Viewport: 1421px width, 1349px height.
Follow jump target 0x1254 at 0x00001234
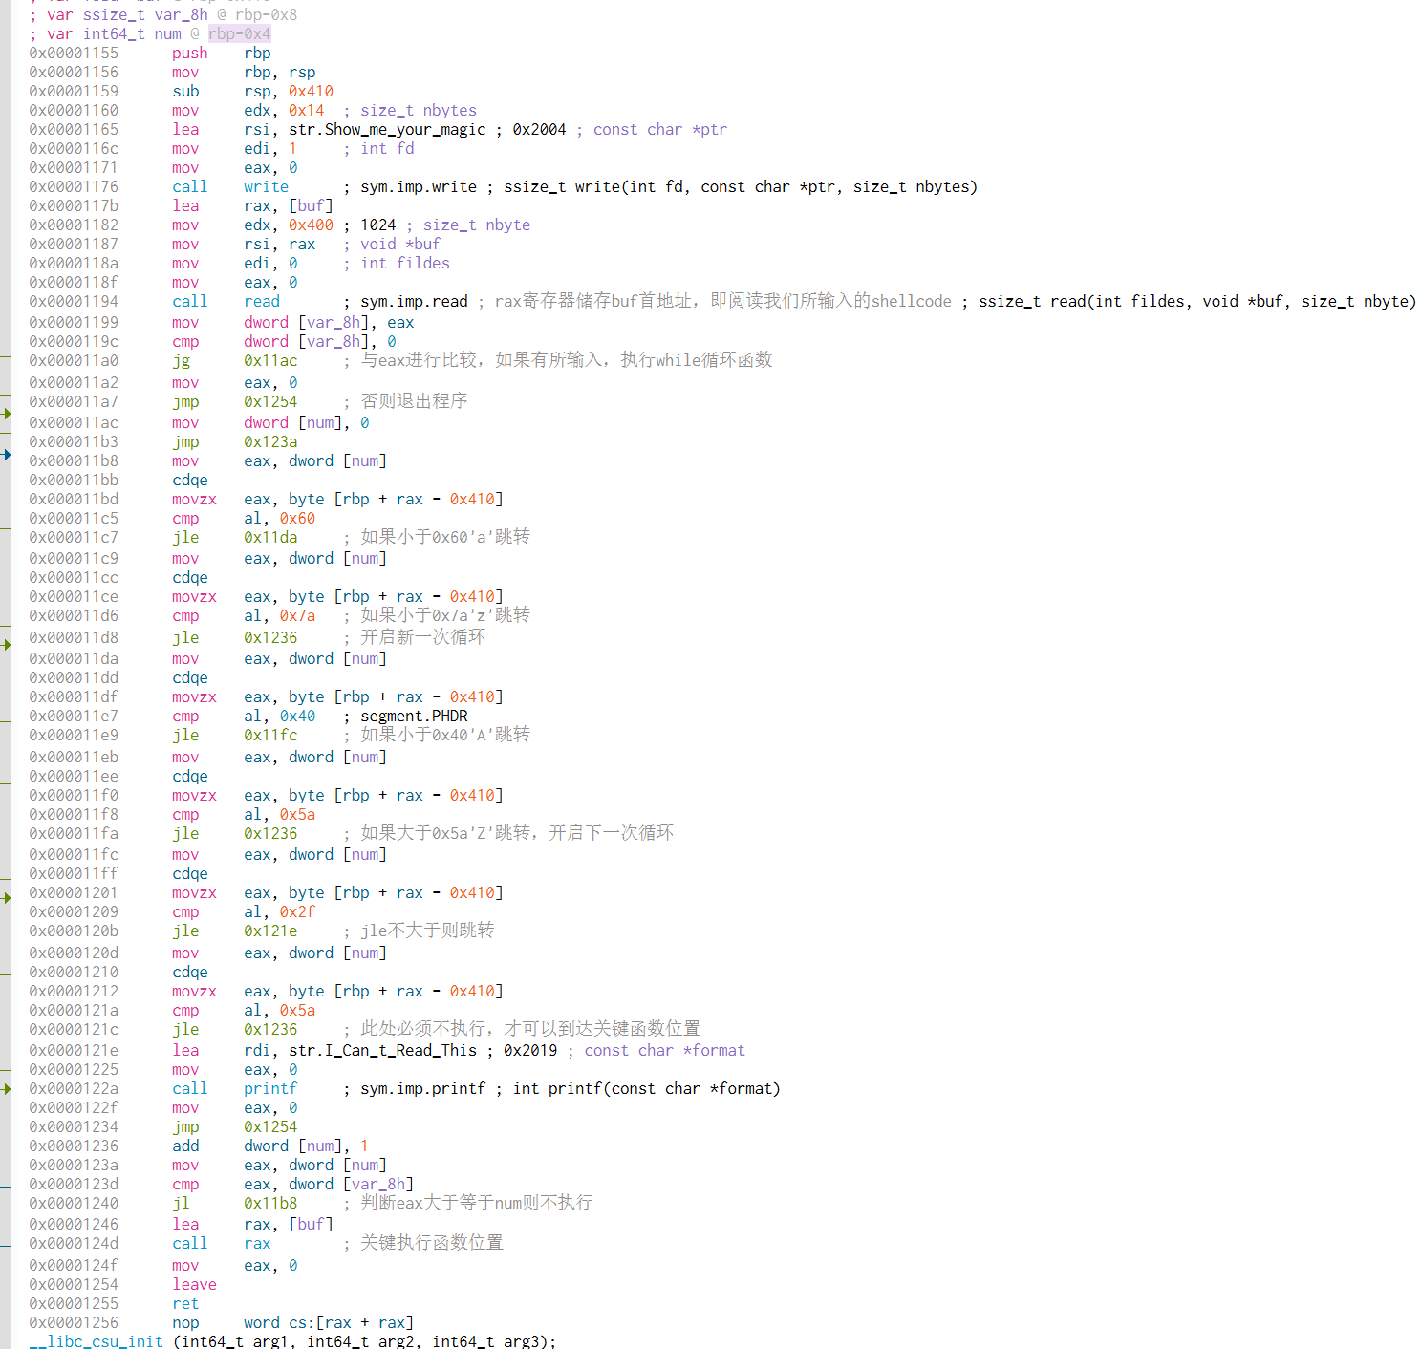270,1127
